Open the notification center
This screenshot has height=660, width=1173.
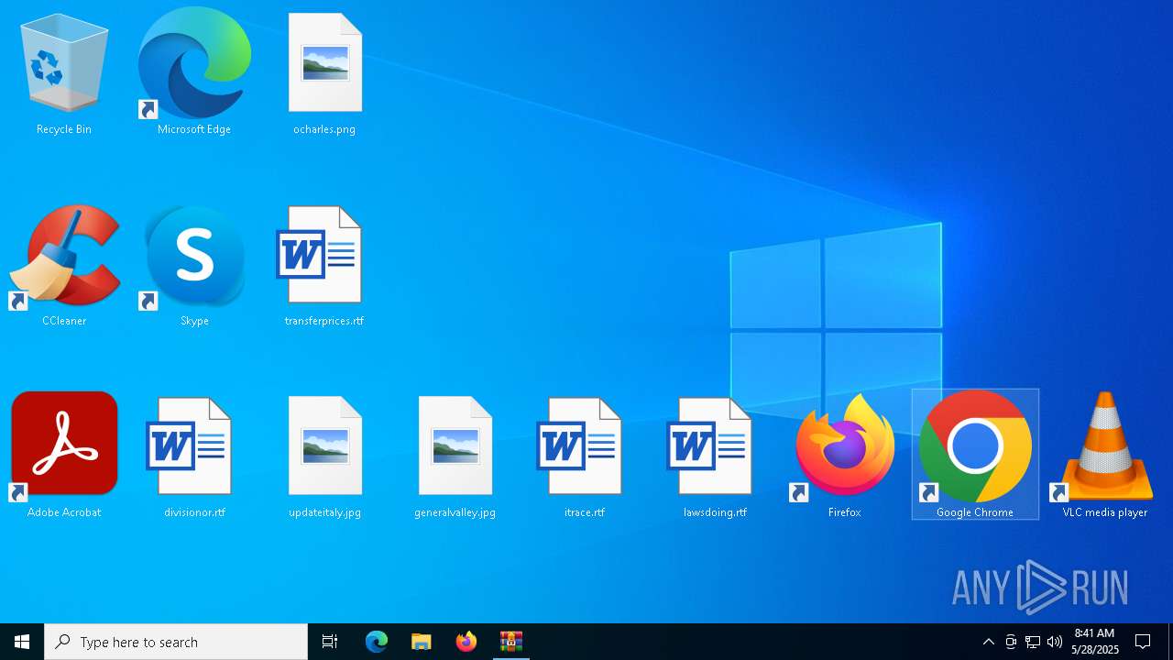[1143, 642]
